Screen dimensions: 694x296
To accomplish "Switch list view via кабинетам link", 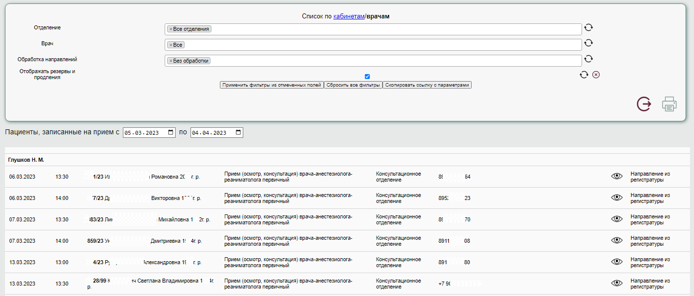I will click(349, 16).
